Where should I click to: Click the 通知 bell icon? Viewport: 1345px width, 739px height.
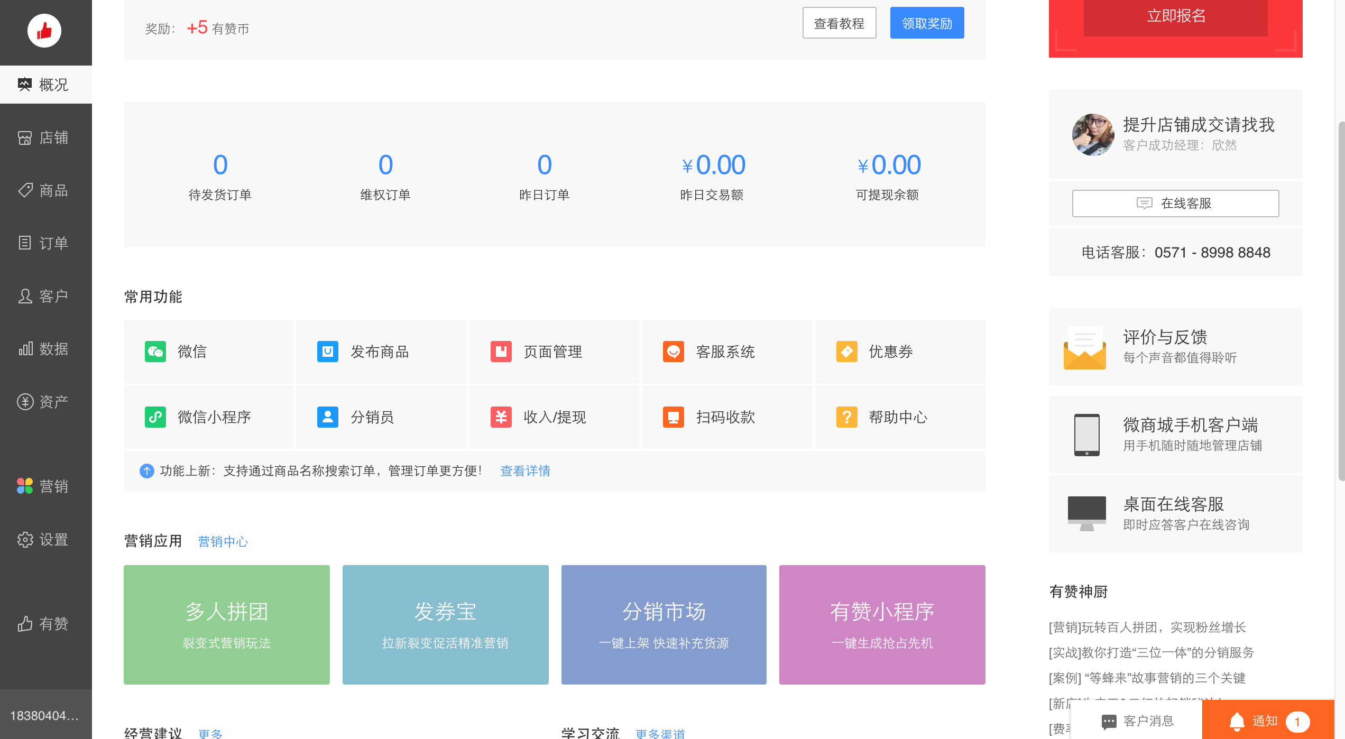coord(1237,722)
